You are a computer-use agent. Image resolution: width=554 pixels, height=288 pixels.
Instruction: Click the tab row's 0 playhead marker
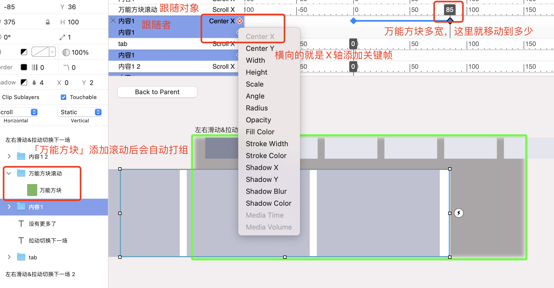pyautogui.click(x=353, y=44)
